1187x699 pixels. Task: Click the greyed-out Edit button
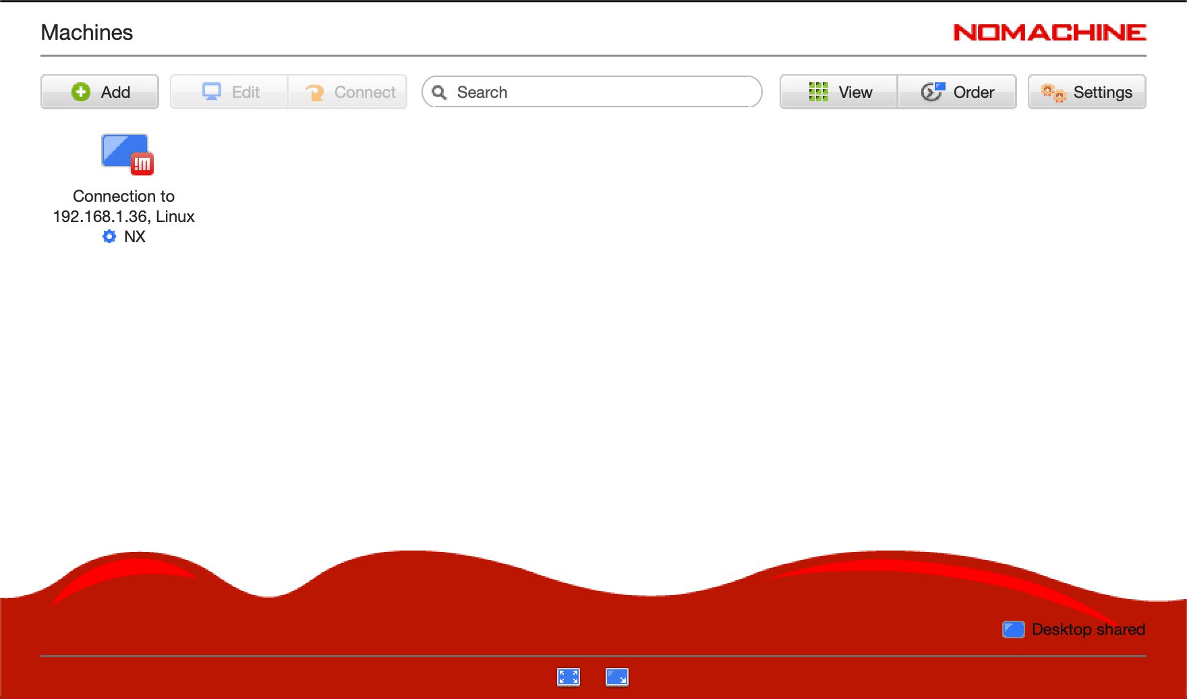[x=229, y=92]
